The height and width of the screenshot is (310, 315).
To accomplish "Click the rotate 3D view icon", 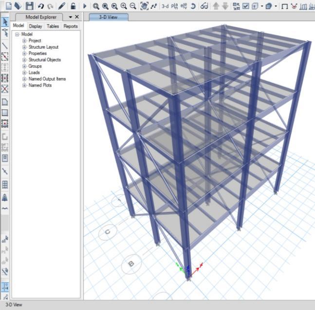I will coord(193,6).
